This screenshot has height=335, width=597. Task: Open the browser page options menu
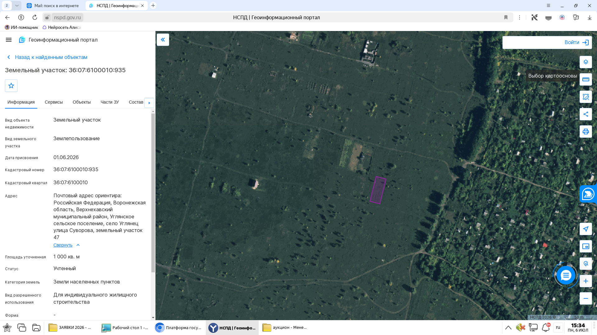(520, 17)
